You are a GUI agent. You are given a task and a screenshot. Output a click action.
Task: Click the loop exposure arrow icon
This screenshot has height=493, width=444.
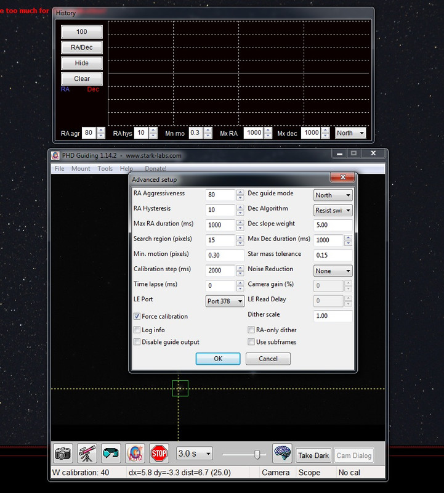[x=111, y=454]
